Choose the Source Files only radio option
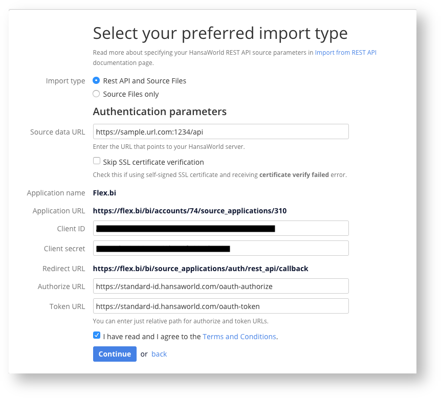Viewport: 441px width, 398px height. [96, 94]
